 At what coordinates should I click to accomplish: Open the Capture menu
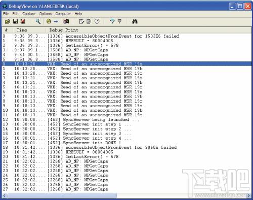[29, 14]
